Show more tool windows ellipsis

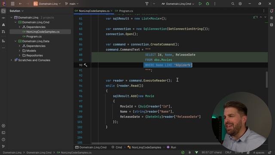tap(3, 48)
